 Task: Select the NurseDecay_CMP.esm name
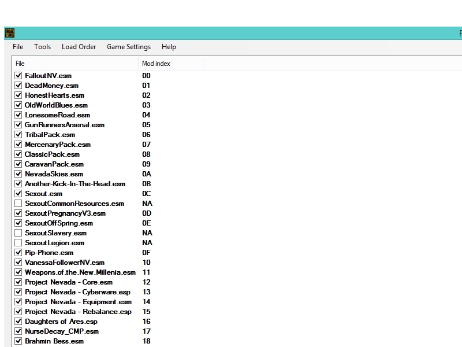(x=62, y=331)
